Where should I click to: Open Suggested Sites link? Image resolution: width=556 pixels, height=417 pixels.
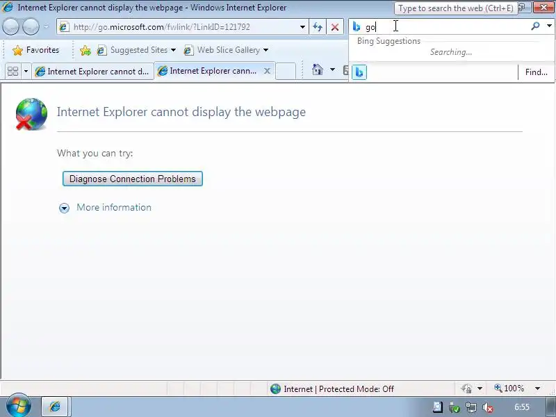pos(133,50)
